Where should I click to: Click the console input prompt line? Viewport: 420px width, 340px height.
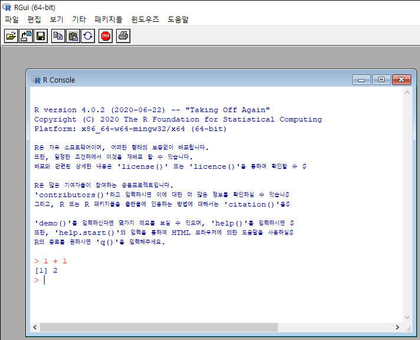pos(40,280)
